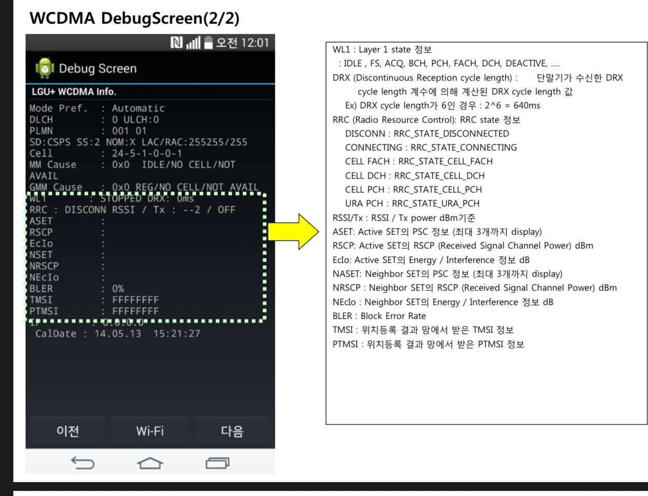The width and height of the screenshot is (648, 496).
Task: Tap the NFC status bar icon
Action: pos(177,43)
